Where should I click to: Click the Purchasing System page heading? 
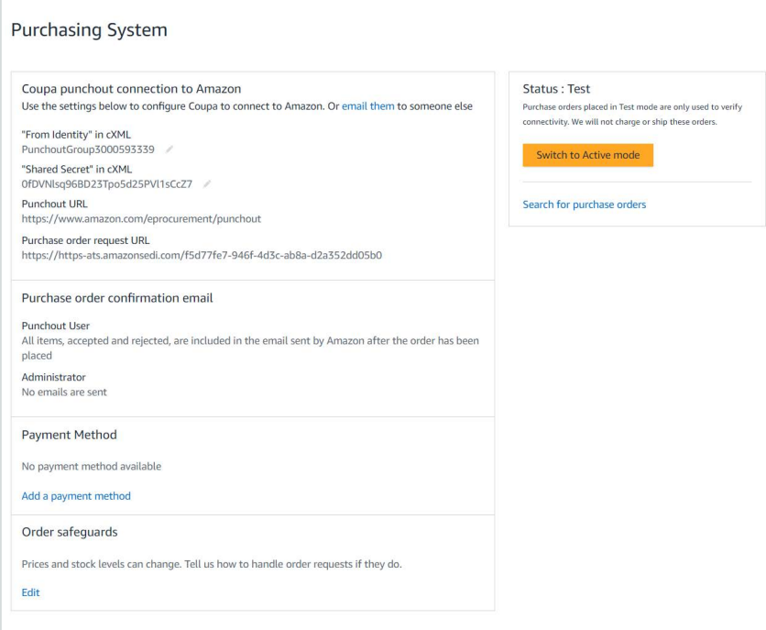(89, 30)
